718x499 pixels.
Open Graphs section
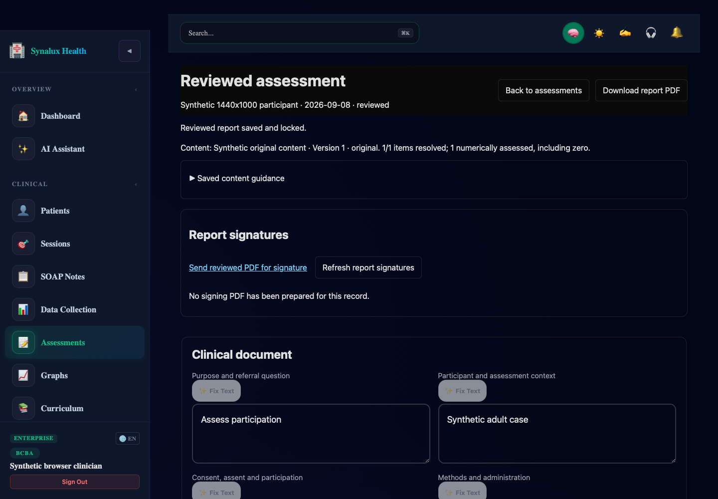(x=75, y=375)
